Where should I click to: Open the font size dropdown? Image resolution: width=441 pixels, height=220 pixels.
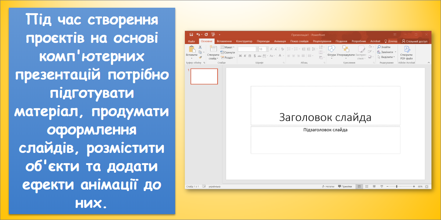tap(266, 49)
